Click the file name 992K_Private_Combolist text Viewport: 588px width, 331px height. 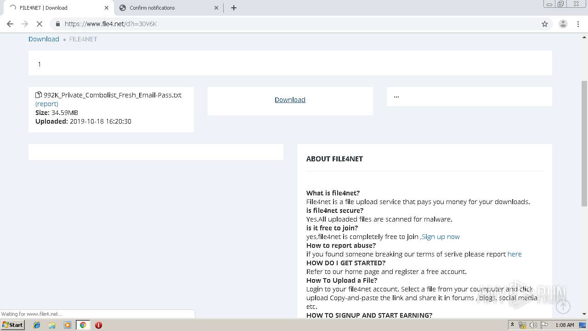(x=113, y=95)
